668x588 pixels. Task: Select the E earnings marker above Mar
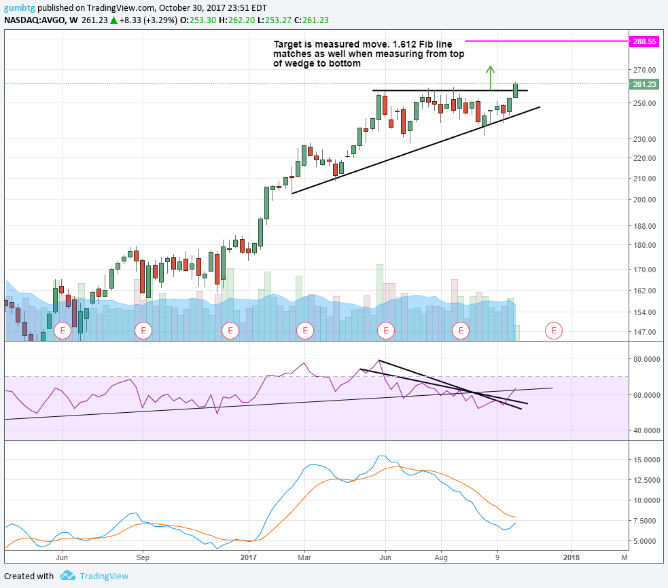click(x=305, y=331)
